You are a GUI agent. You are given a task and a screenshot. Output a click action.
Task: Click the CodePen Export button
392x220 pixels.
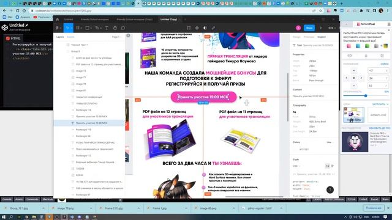(374, 199)
